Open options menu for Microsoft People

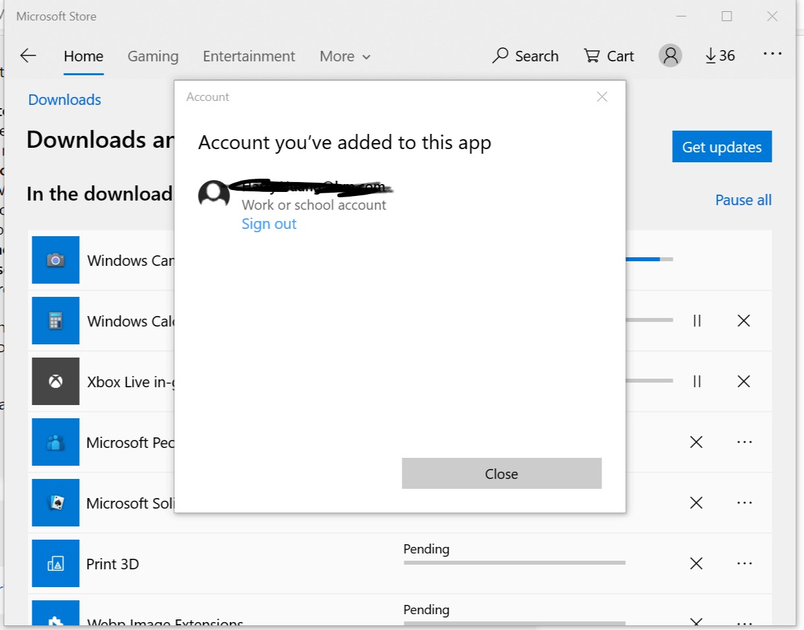744,442
